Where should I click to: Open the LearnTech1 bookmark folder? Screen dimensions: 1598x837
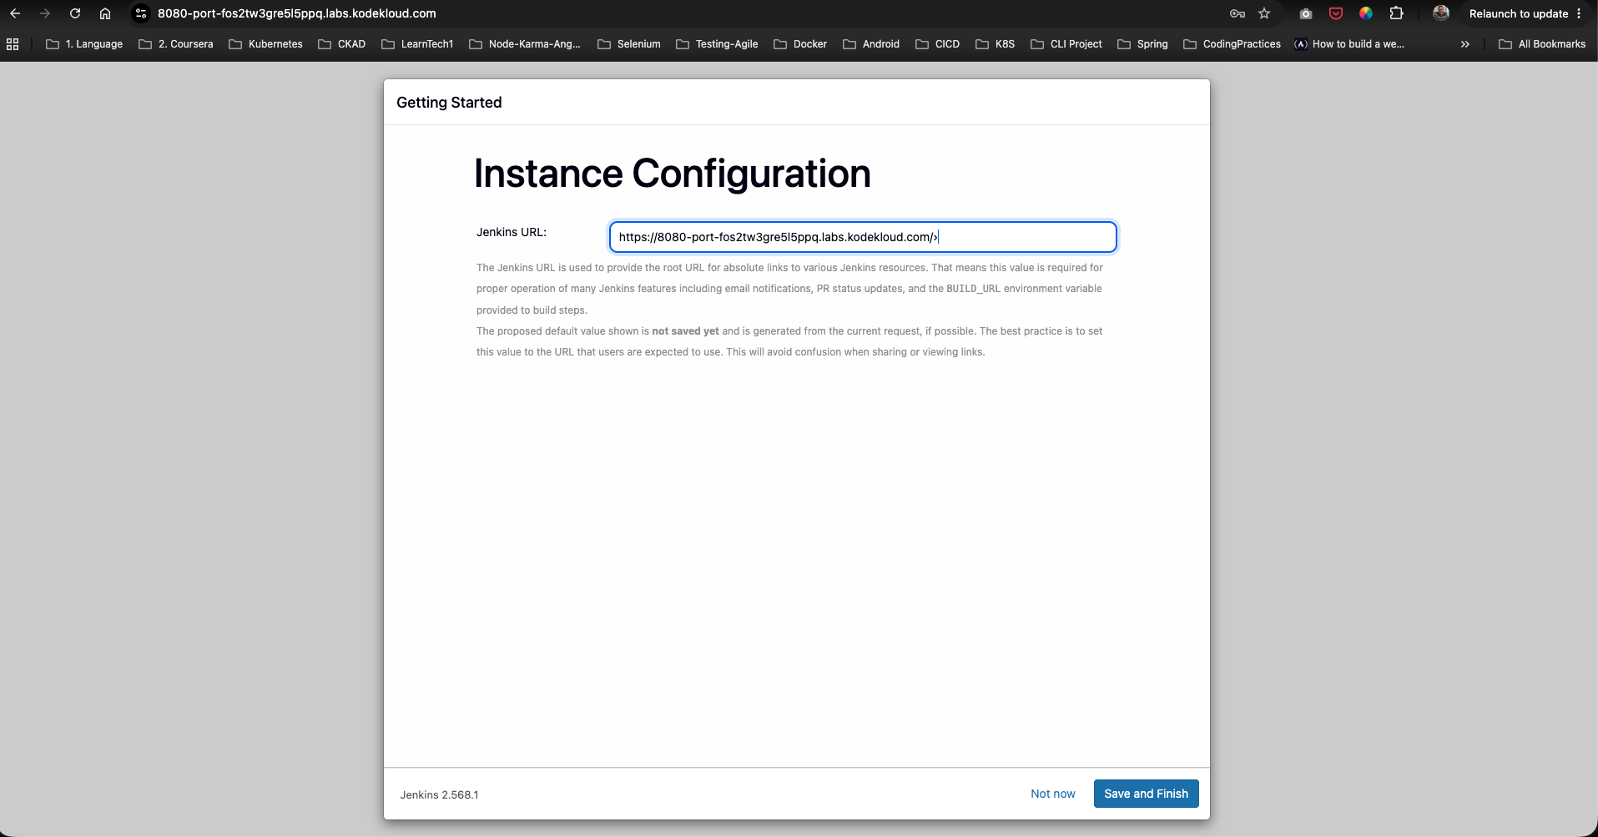tap(417, 44)
